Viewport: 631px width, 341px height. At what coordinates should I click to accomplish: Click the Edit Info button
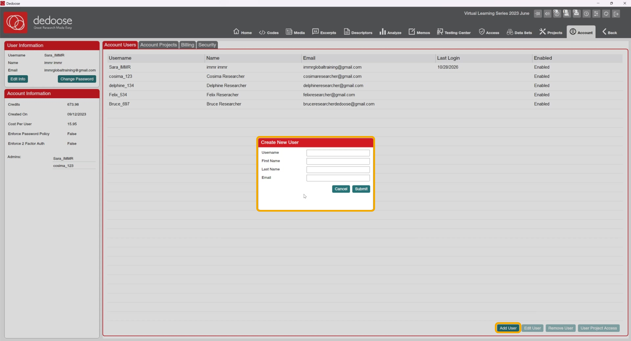(x=18, y=79)
